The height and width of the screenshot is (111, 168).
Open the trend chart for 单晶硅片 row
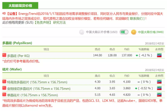[159, 95]
